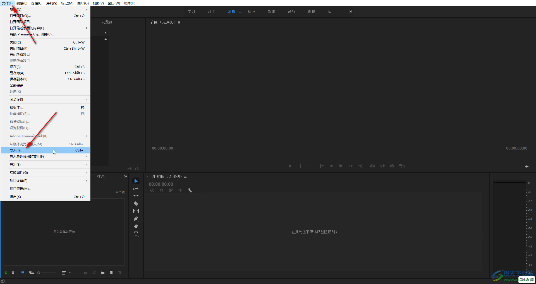Click the timeline timecode 00;00;00;00
This screenshot has height=284, width=536.
tap(161, 184)
